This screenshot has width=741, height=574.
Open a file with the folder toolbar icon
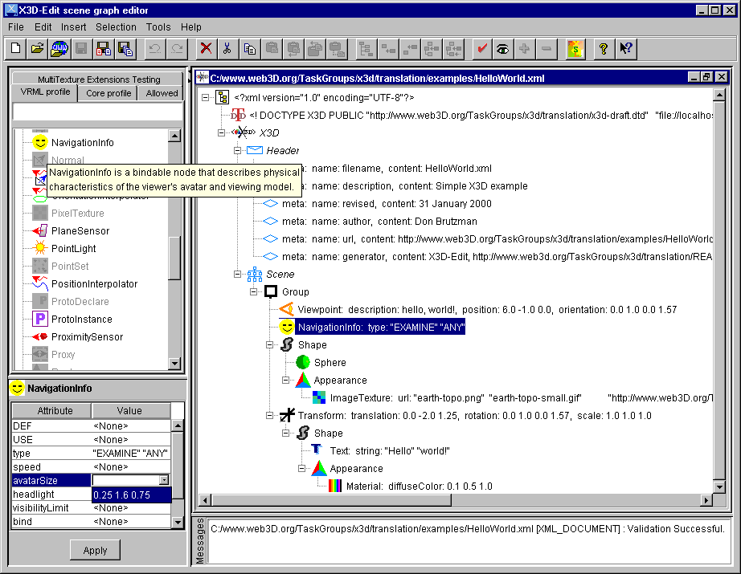pyautogui.click(x=37, y=49)
